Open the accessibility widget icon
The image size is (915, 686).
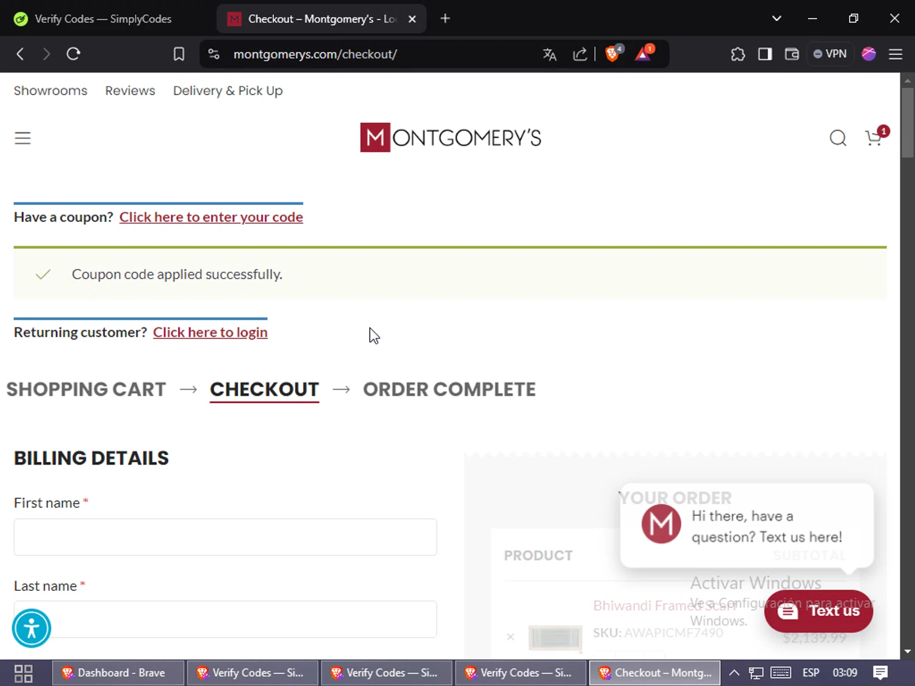coord(32,628)
